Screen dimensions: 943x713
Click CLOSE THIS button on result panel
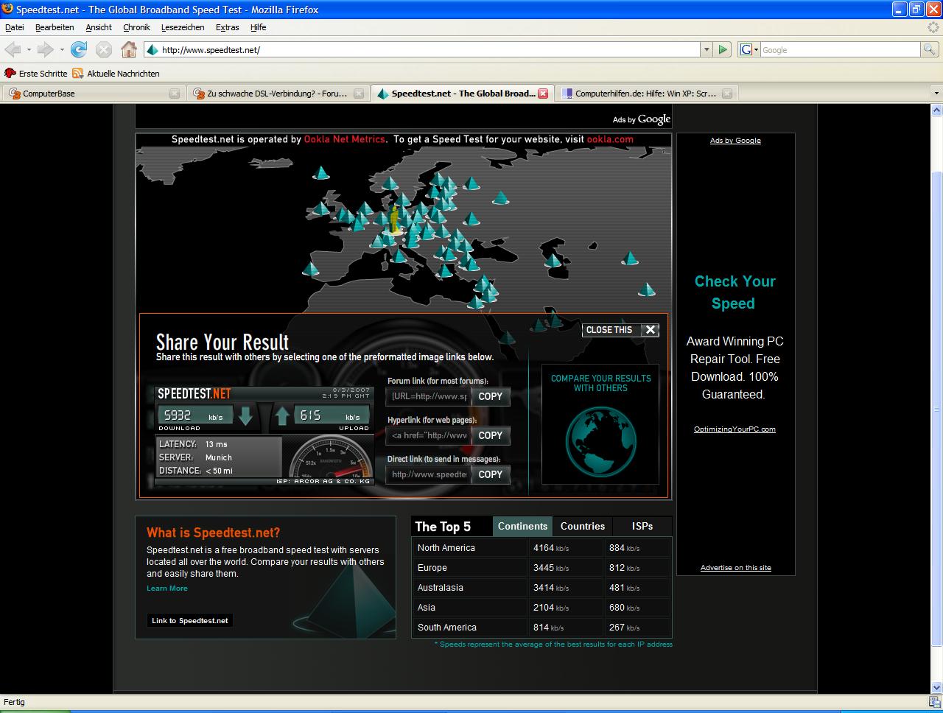[620, 330]
